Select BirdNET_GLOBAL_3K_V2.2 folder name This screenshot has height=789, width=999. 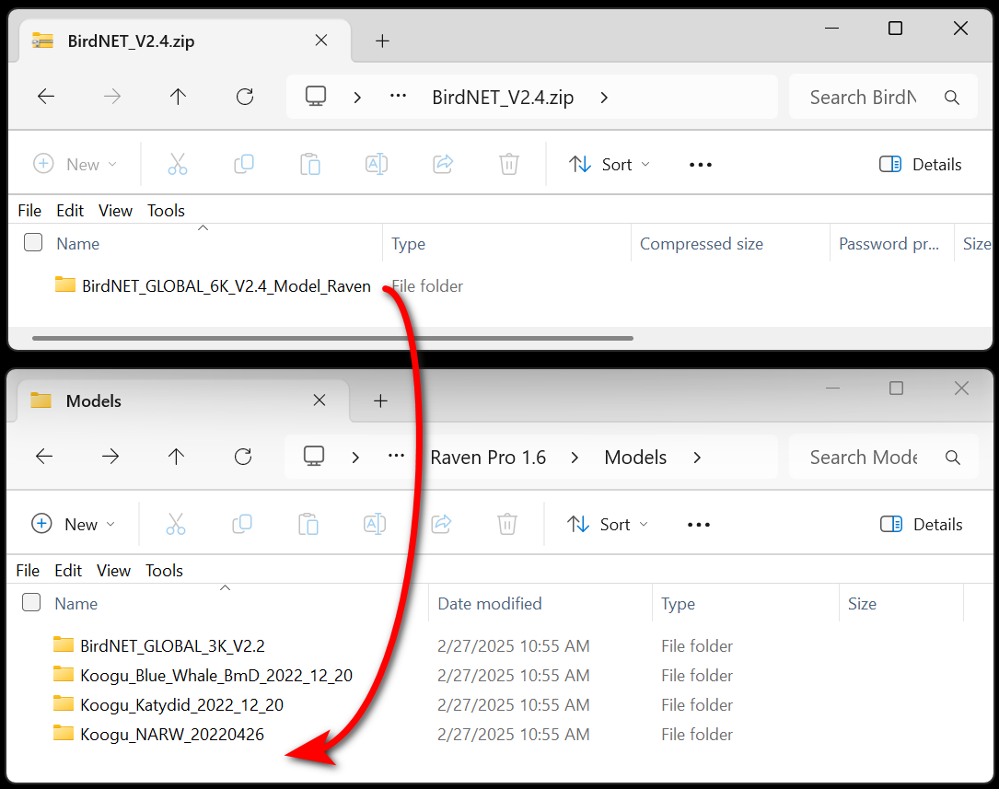tap(172, 645)
